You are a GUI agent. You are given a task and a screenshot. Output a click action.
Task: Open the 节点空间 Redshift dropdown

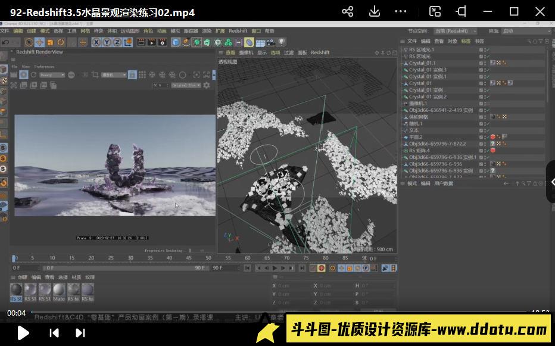[x=456, y=31]
